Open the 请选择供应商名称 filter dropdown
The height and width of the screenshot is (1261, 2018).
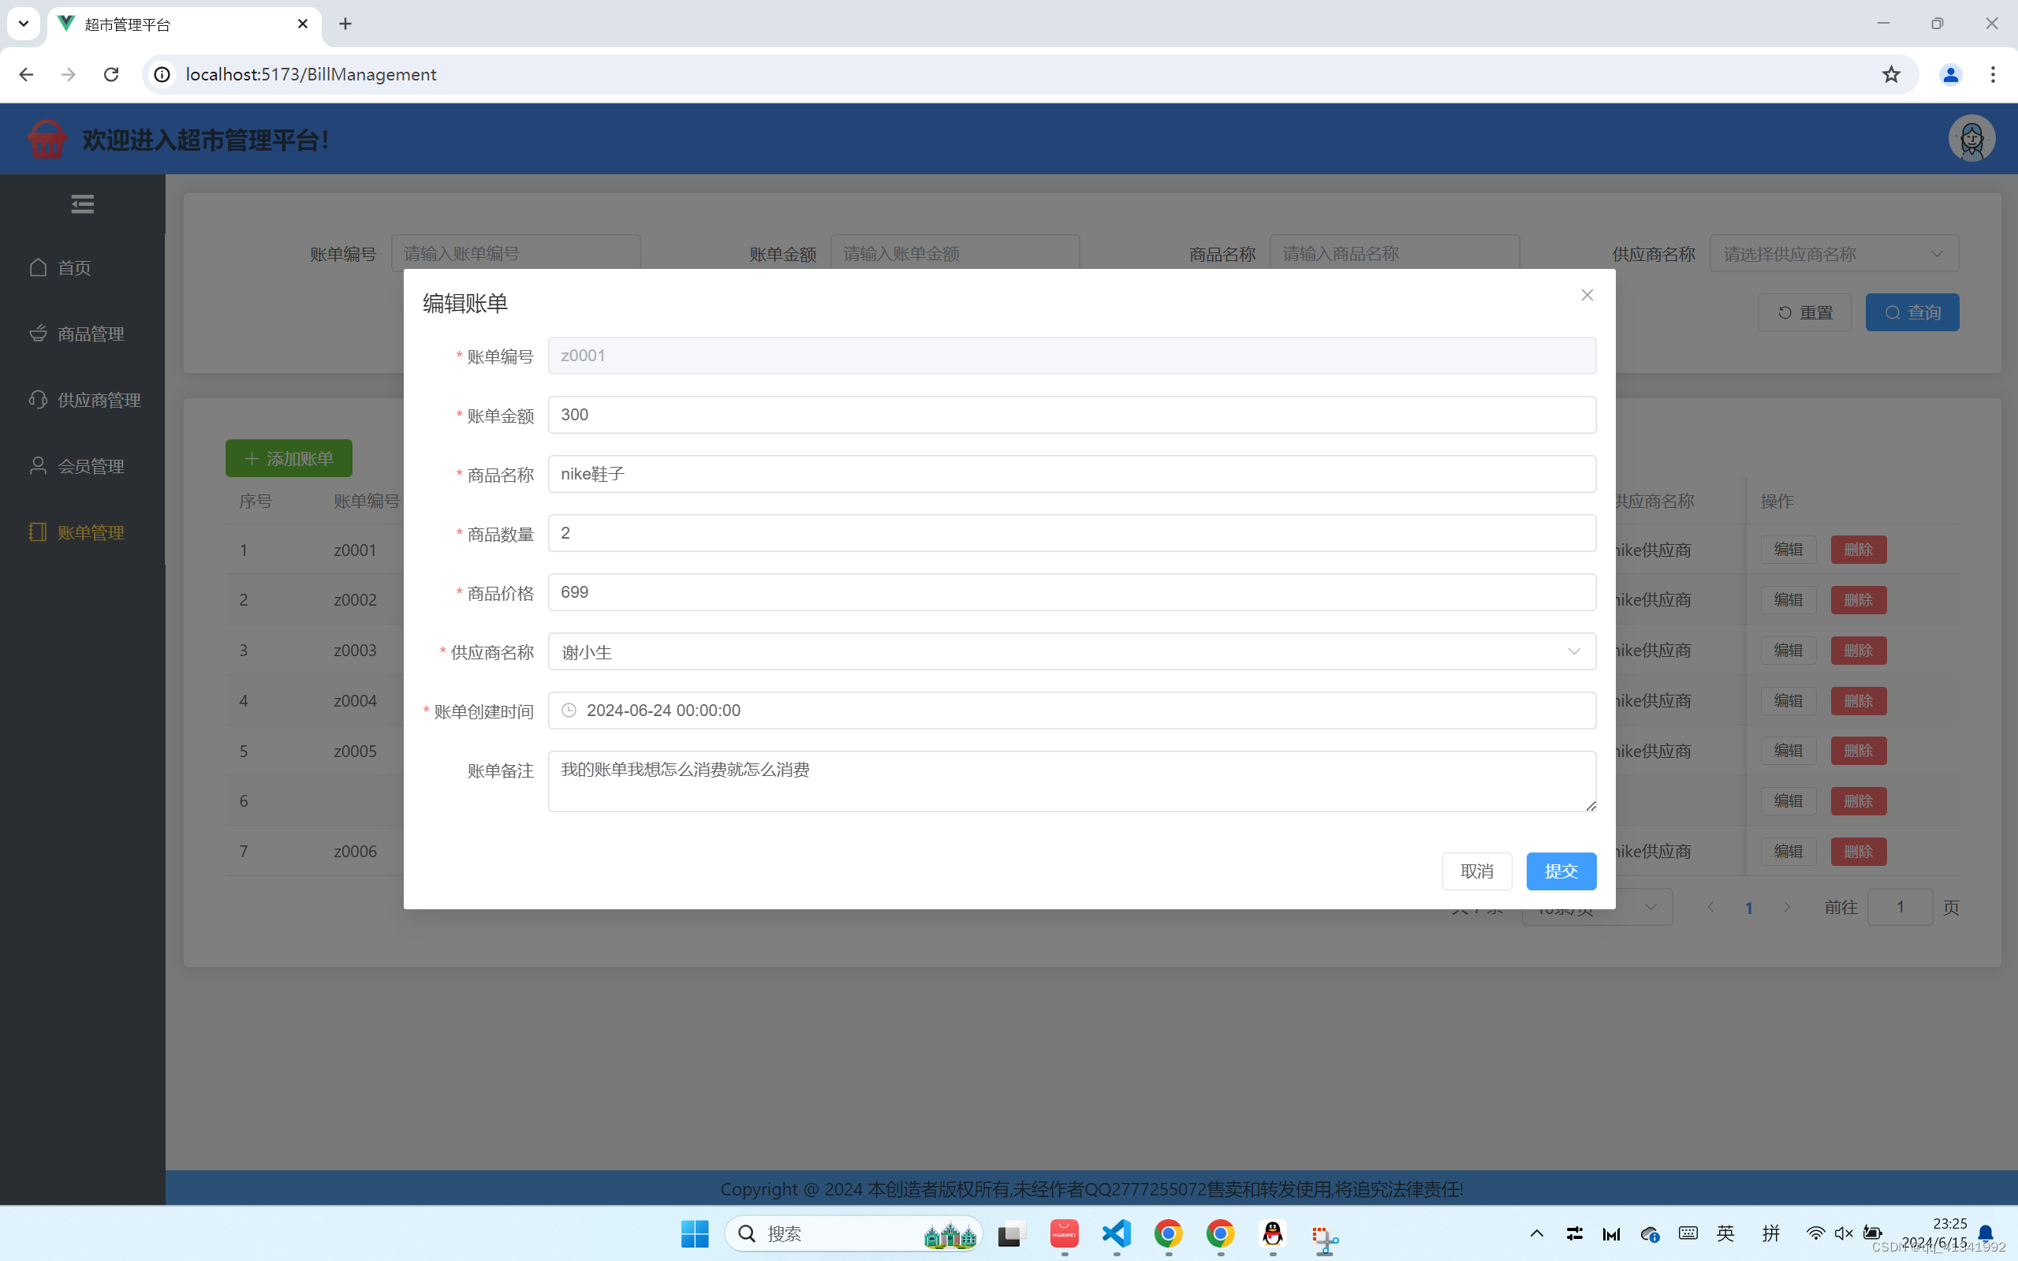pyautogui.click(x=1833, y=253)
